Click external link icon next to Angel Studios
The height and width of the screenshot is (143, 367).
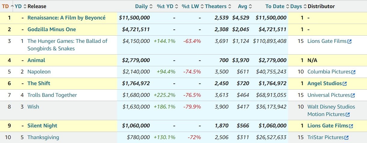tap(344, 84)
